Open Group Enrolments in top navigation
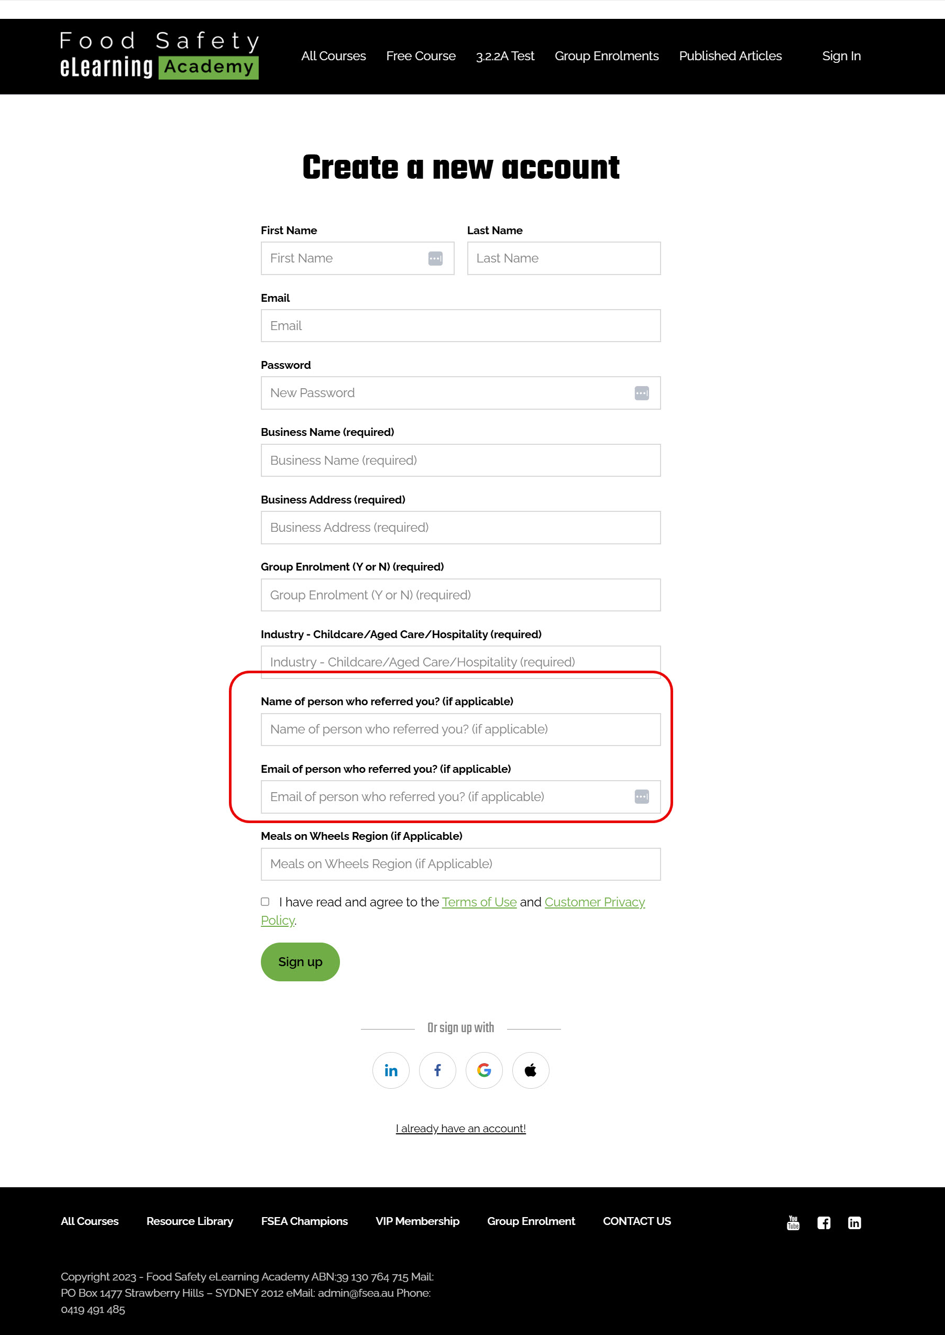 click(x=606, y=56)
